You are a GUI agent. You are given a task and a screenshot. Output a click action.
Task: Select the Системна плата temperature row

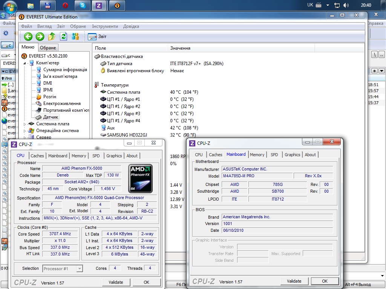pyautogui.click(x=149, y=92)
